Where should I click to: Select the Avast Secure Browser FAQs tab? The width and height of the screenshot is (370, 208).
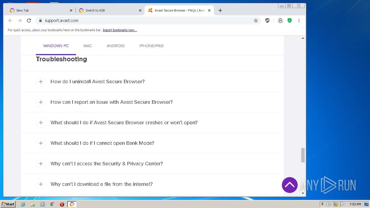tap(179, 10)
